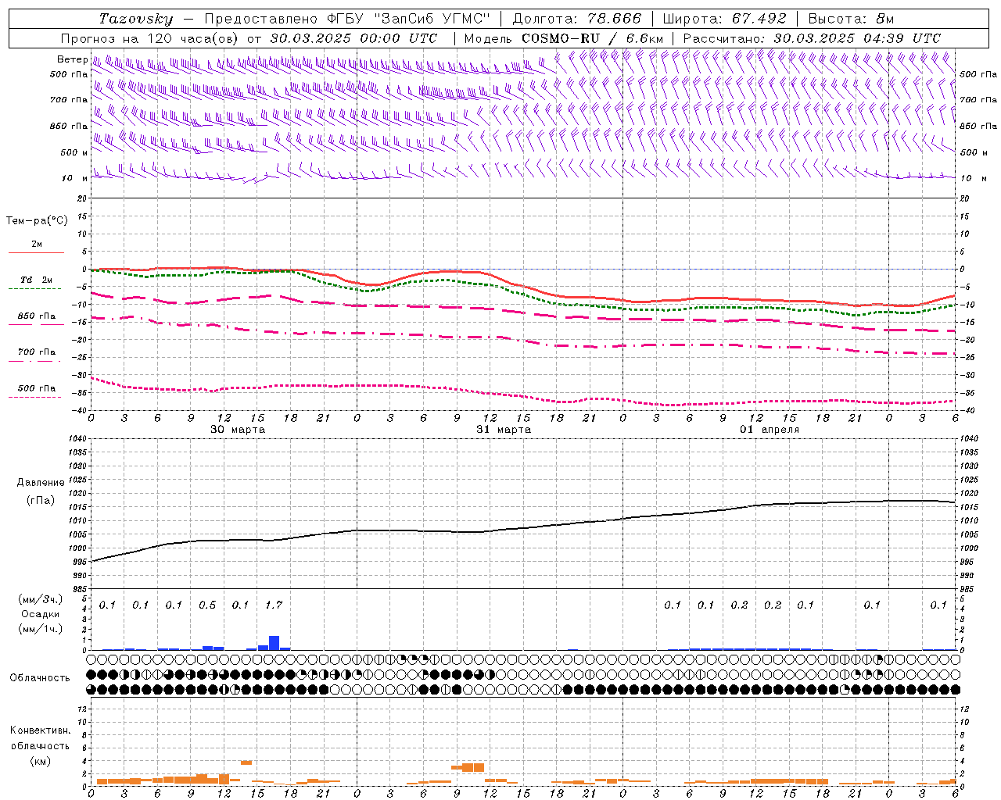Click the 700 гПа temperature legend entry
This screenshot has width=1001, height=800.
coord(36,352)
